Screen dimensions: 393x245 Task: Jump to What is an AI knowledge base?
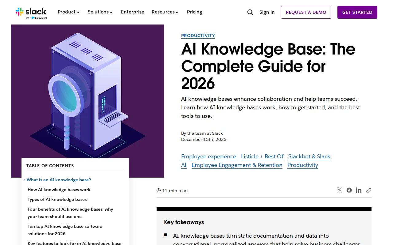pyautogui.click(x=59, y=180)
